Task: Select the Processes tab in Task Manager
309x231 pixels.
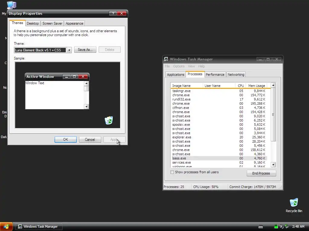Action: pos(195,74)
